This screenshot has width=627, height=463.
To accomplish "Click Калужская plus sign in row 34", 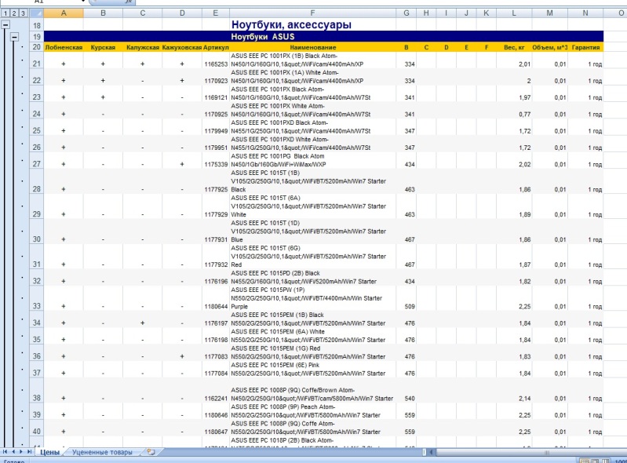I will point(142,323).
